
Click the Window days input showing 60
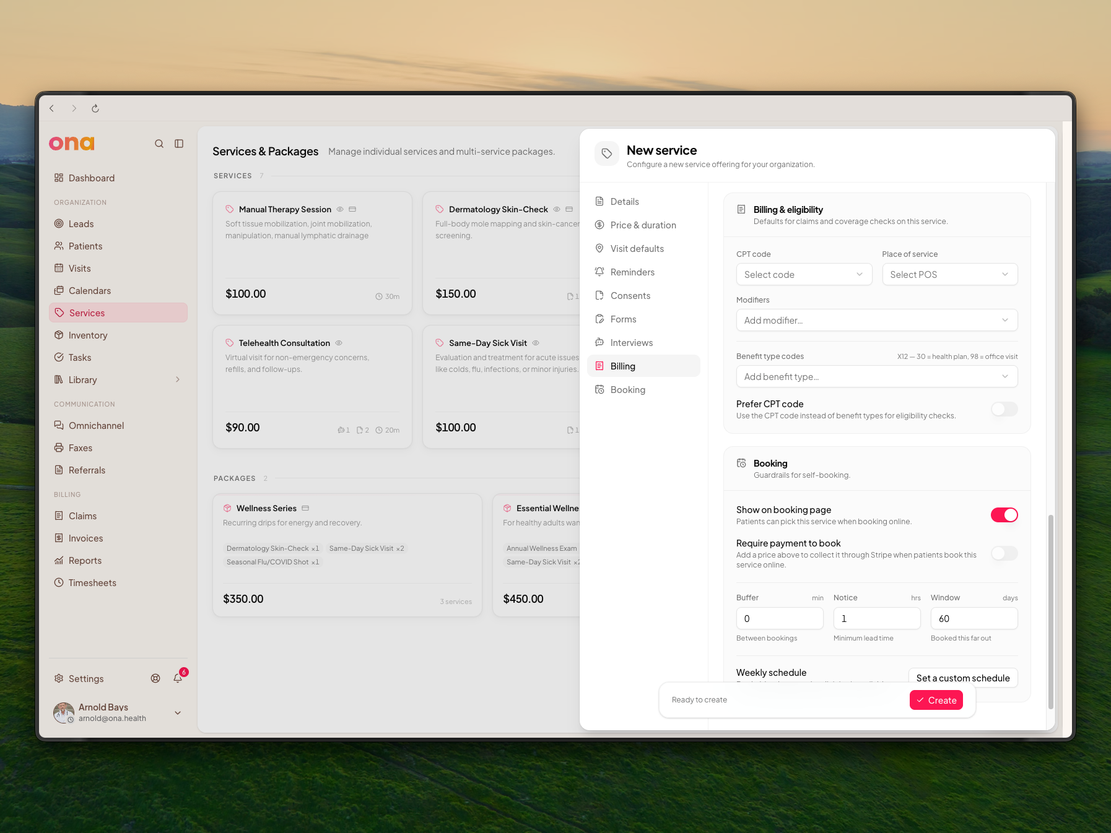974,618
